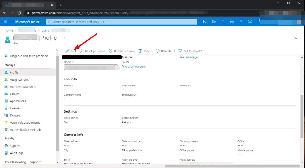Open the portal settings gear icon
The height and width of the screenshot is (168, 305).
(x=232, y=22)
